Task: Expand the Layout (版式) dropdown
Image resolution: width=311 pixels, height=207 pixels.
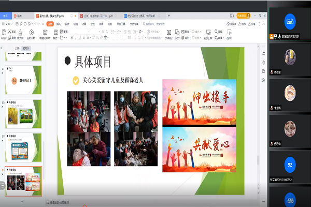Action: point(55,38)
